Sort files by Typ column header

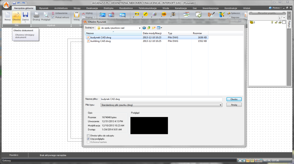tap(179, 33)
